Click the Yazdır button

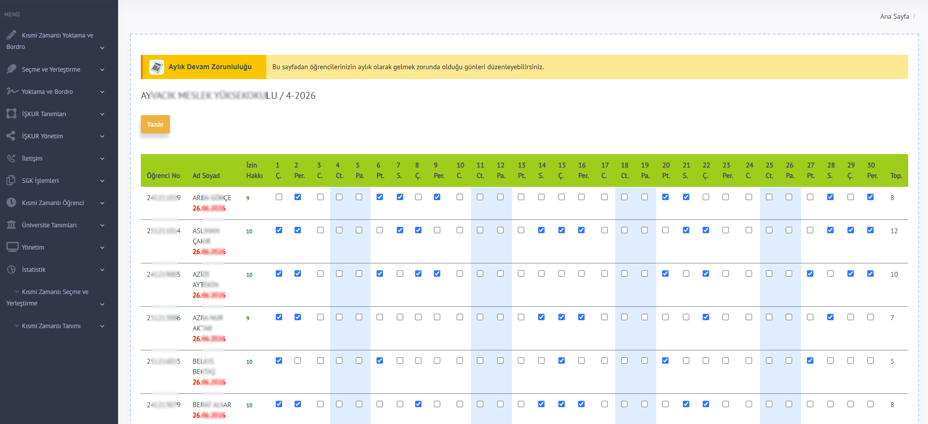[x=155, y=124]
